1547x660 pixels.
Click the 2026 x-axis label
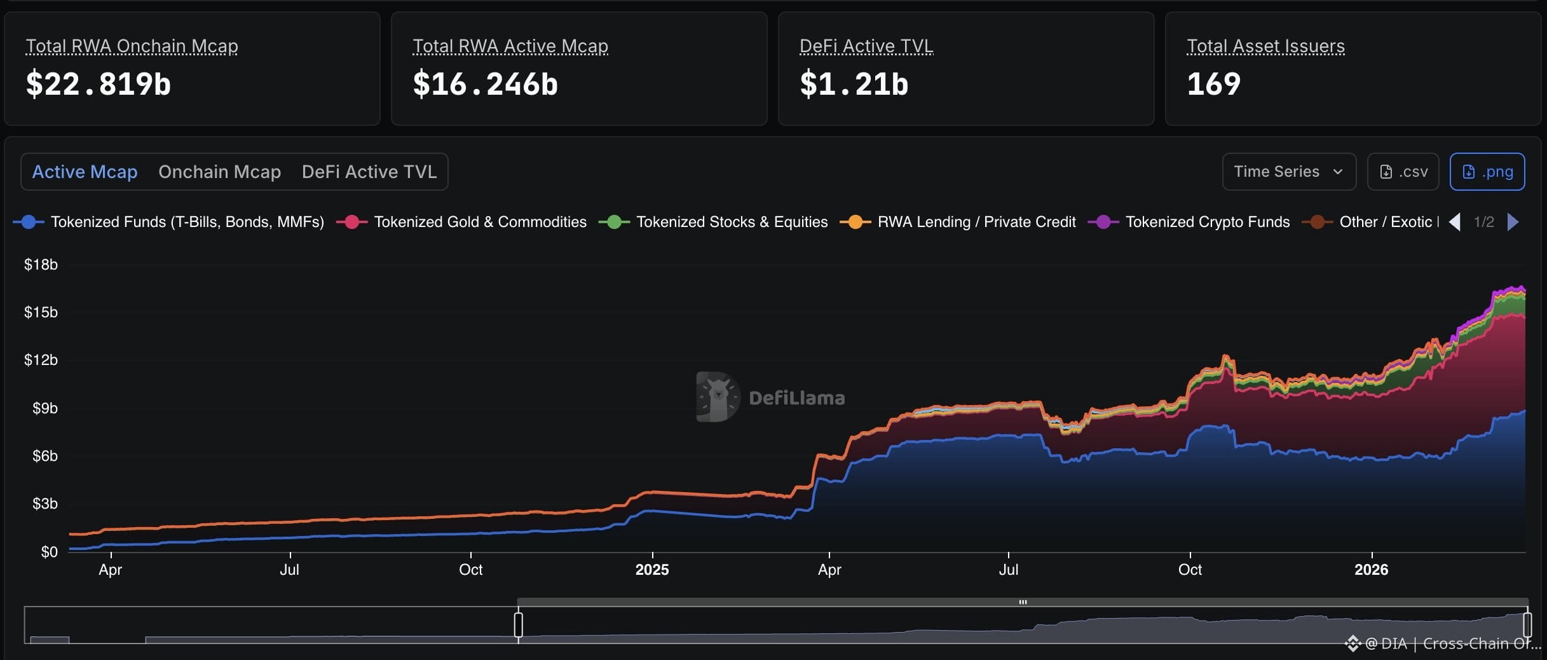[x=1372, y=570]
